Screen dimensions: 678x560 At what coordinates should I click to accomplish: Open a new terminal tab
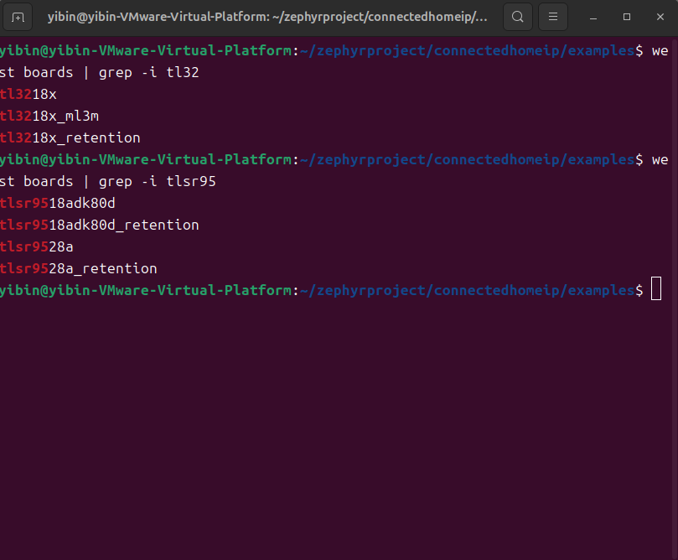(18, 18)
